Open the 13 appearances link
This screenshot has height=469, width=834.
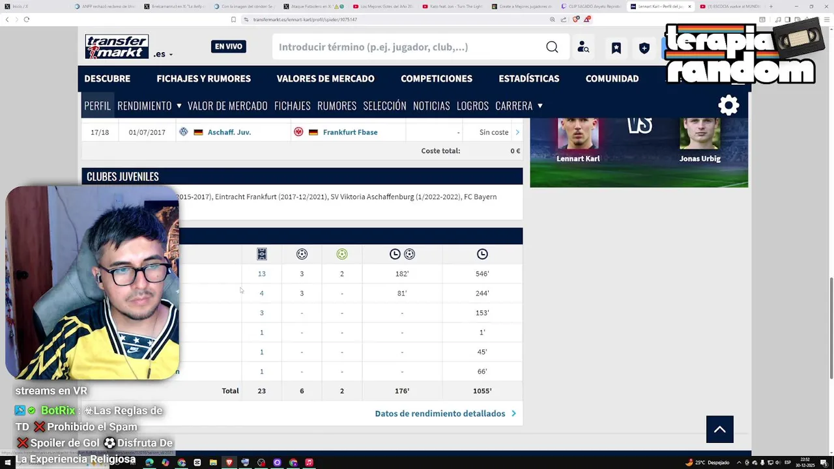click(261, 274)
